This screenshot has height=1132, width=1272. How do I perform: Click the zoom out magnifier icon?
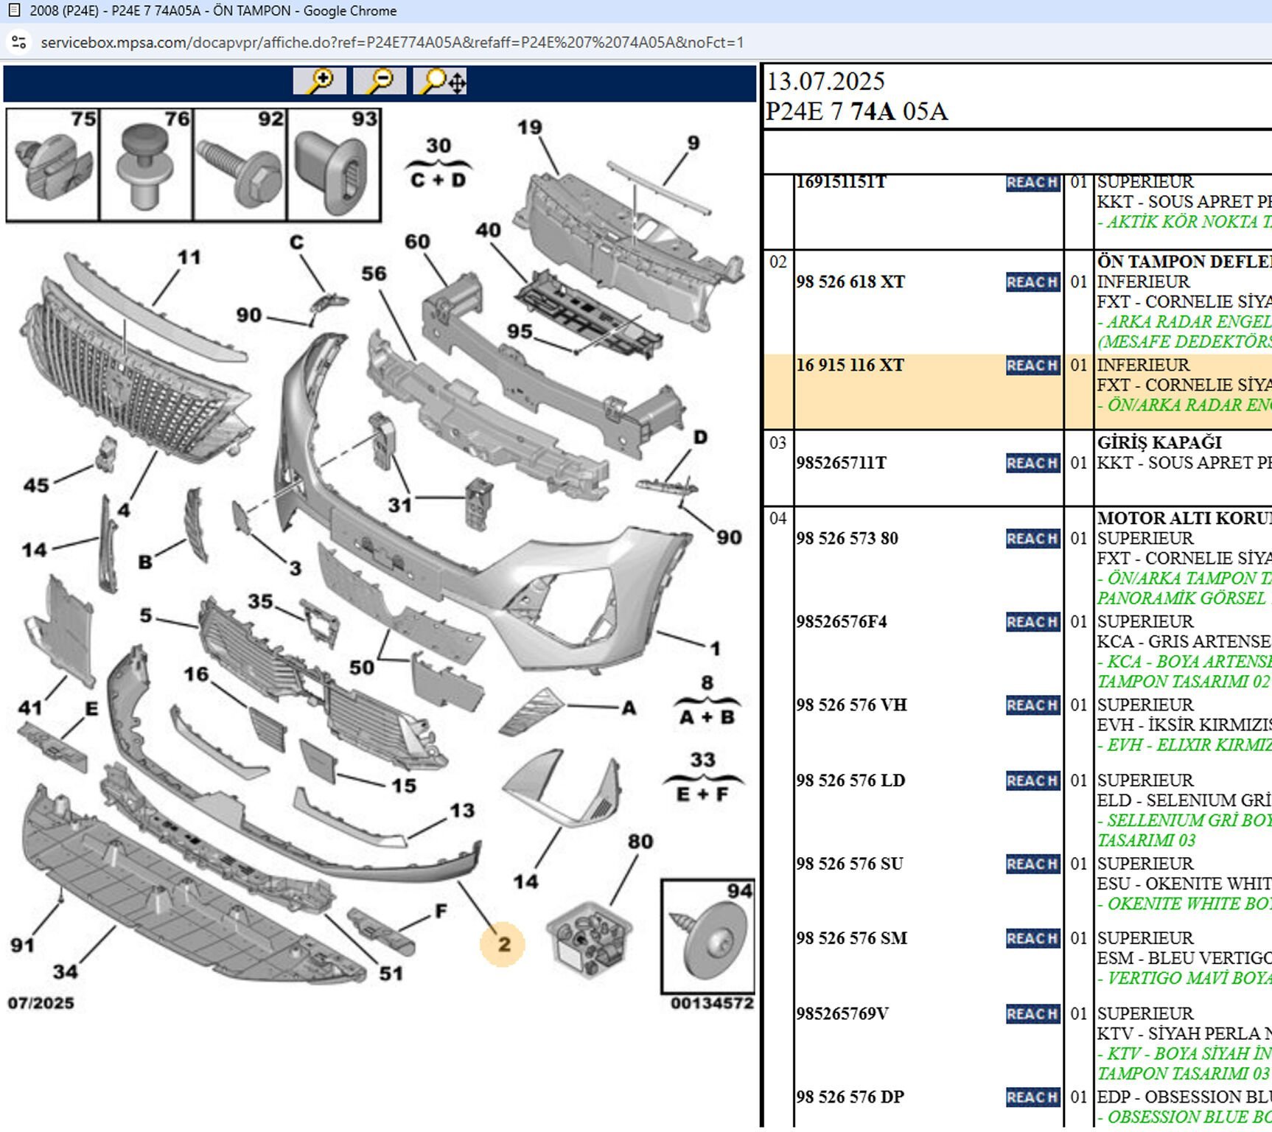pos(379,81)
